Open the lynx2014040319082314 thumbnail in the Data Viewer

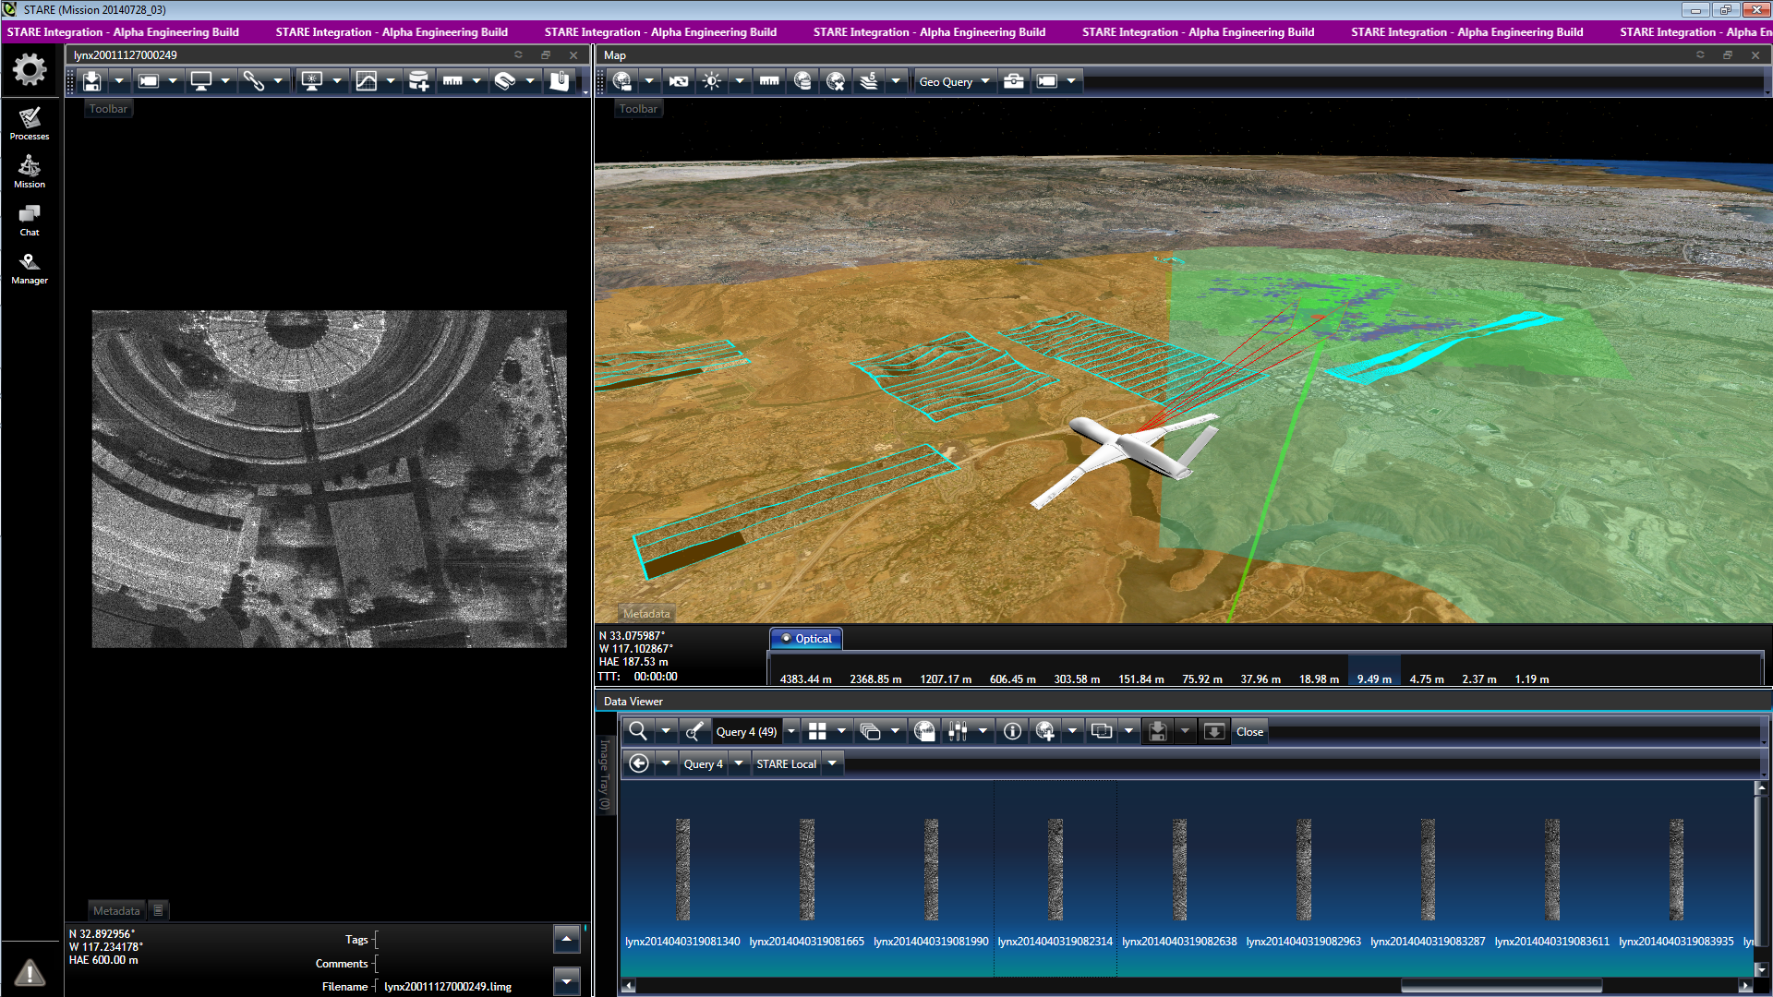click(1055, 868)
